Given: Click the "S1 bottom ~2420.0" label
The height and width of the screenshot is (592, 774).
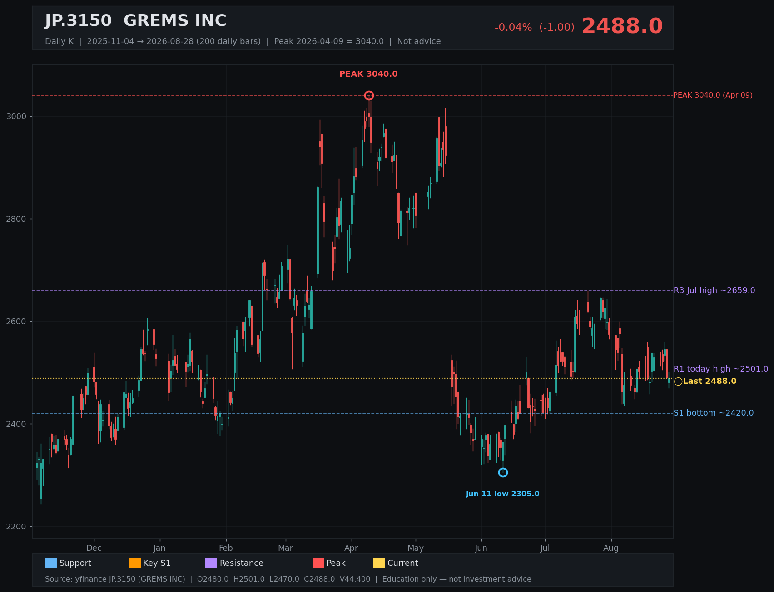Looking at the screenshot, I should point(713,413).
